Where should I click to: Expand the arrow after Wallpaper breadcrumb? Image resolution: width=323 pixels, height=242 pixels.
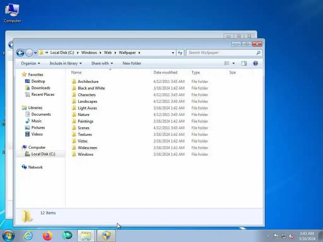(x=139, y=53)
